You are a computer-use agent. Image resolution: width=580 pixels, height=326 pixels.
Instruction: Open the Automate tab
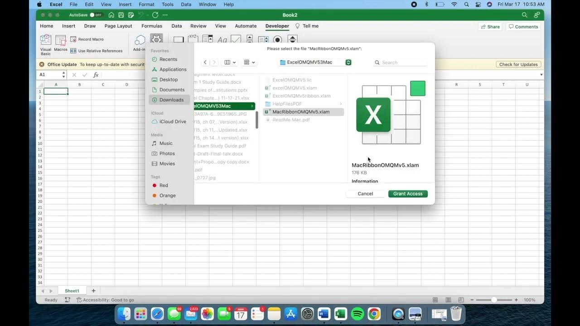point(246,26)
